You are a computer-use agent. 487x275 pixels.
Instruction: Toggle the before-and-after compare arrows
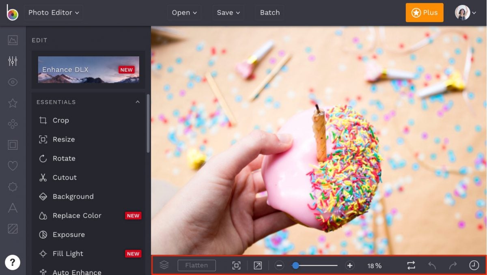click(x=411, y=265)
